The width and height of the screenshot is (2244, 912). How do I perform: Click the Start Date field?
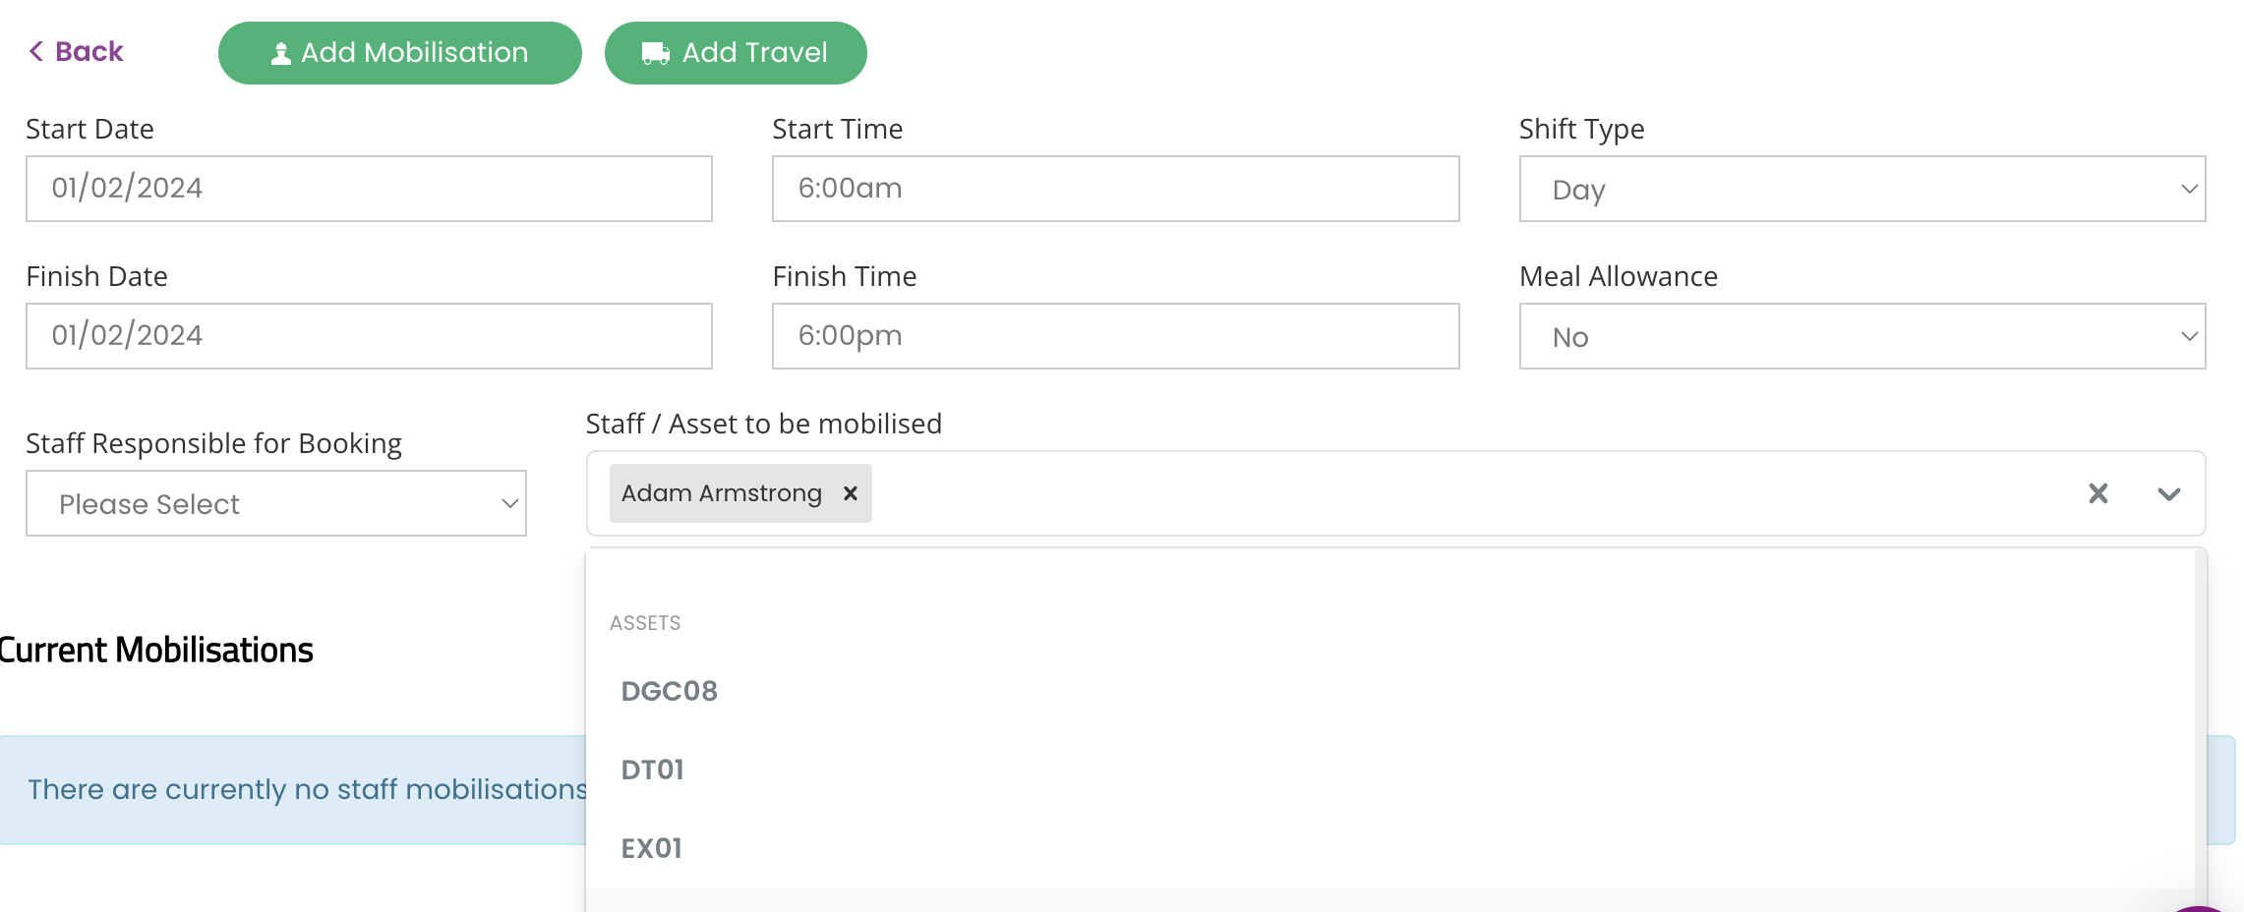click(369, 189)
